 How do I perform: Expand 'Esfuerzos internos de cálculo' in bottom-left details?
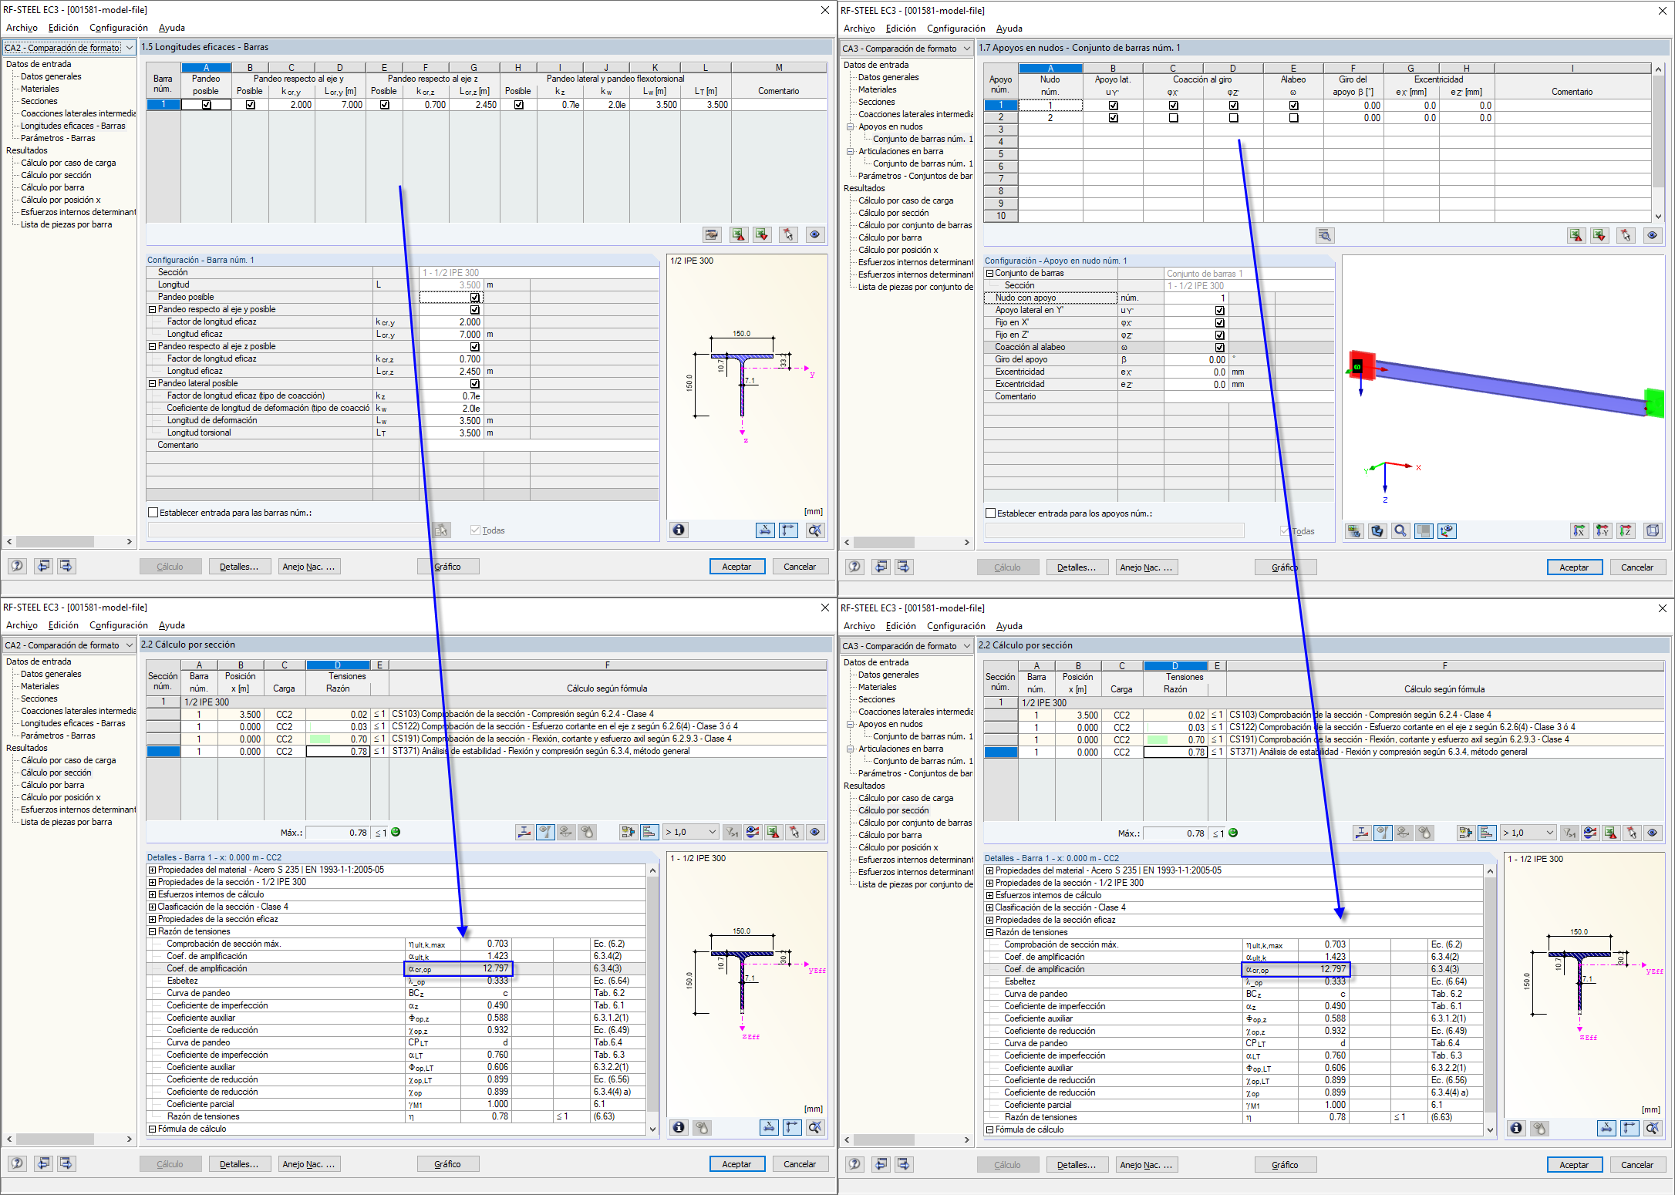click(x=152, y=894)
